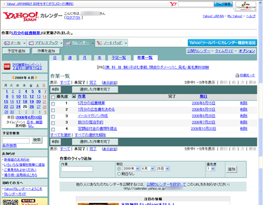
Task: Click the top 選択した作業を完了 button
Action: point(95,89)
